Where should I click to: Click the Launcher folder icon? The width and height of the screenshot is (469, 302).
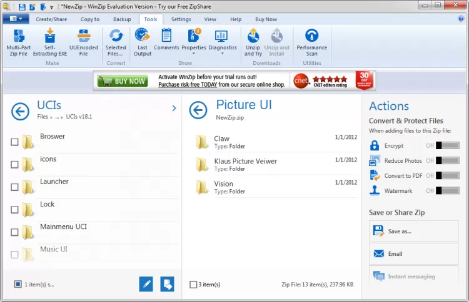28,187
